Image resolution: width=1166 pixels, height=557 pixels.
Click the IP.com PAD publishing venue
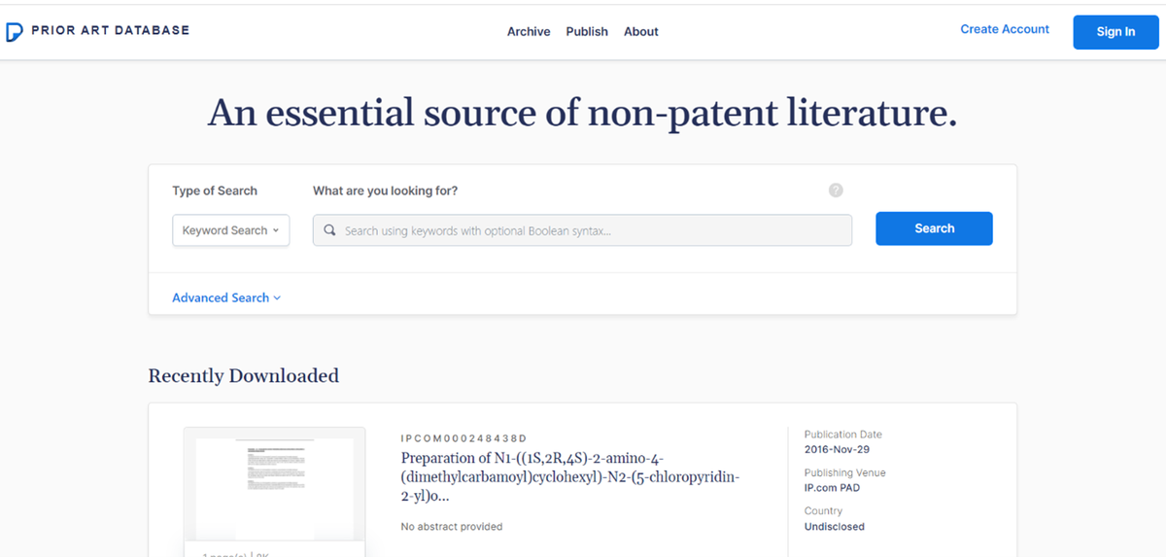[x=832, y=488]
